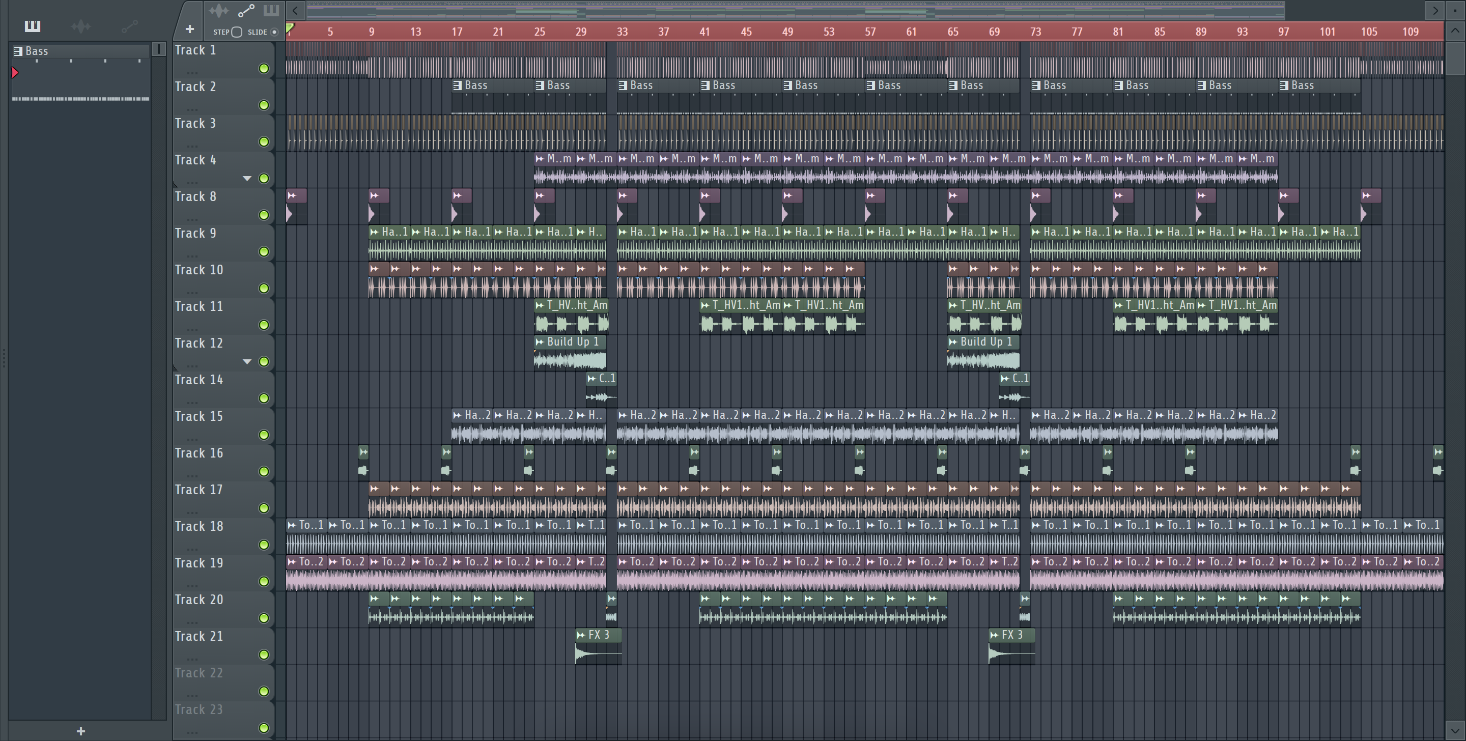This screenshot has height=741, width=1466.
Task: Select the Bass pattern name in the picker list
Action: [37, 51]
